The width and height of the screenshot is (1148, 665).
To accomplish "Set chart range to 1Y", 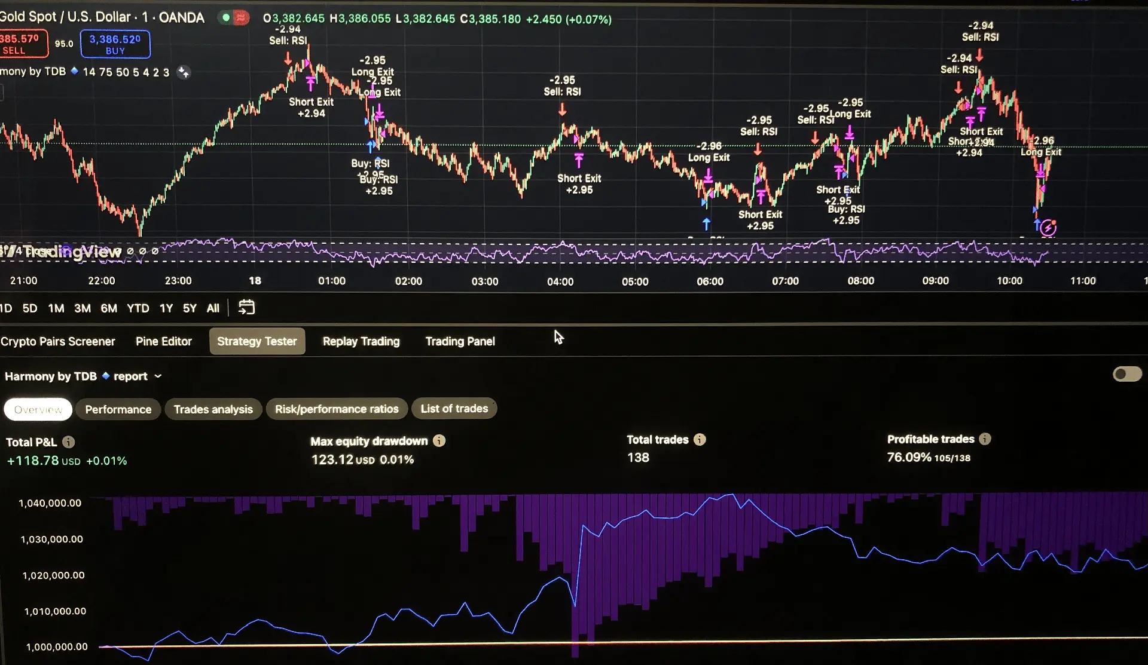I will coord(166,308).
